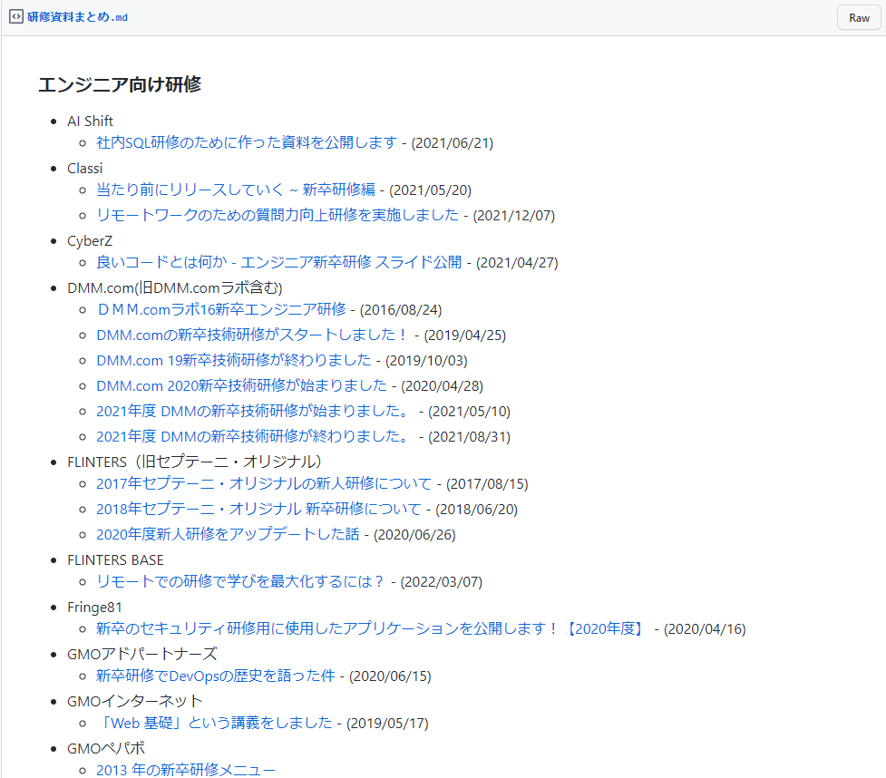The height and width of the screenshot is (778, 886).
Task: Open ＤＭＭ.comラボ16新卒エンジニア研修 link
Action: point(221,309)
